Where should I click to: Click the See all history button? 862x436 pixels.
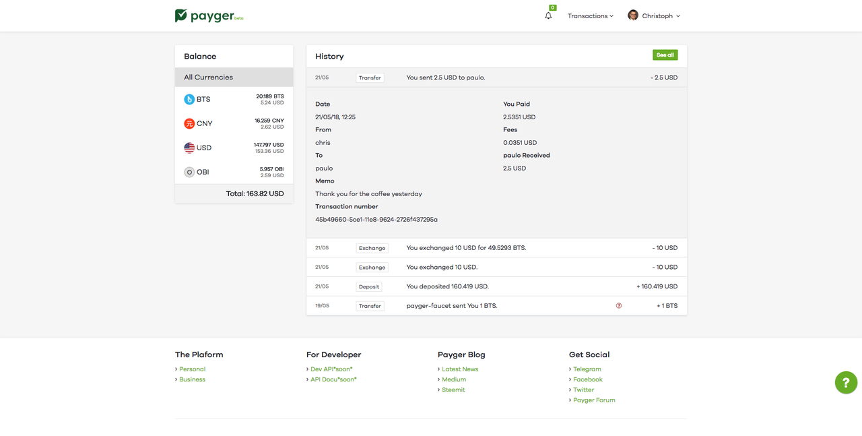point(665,55)
